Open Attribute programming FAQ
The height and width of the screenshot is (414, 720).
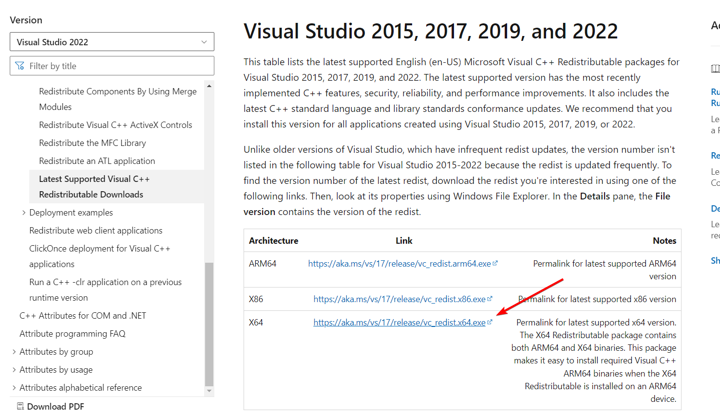point(73,334)
